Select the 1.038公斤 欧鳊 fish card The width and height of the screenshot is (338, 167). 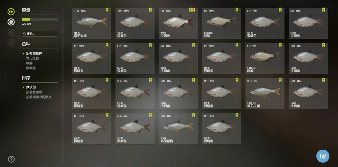pyautogui.click(x=221, y=23)
